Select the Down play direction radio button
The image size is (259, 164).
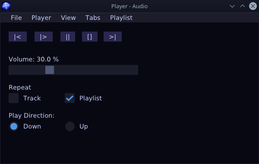[x=14, y=126]
